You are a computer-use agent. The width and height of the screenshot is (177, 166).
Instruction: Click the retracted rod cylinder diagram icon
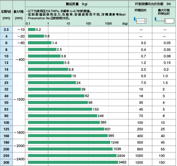(140, 20)
